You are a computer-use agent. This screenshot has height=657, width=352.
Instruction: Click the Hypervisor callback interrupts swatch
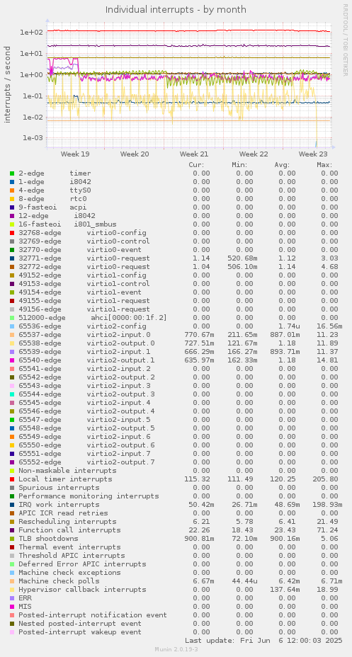(x=12, y=590)
